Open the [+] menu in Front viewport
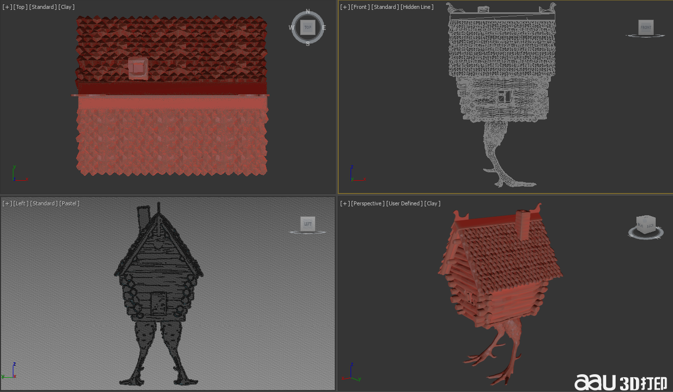This screenshot has height=392, width=673. 345,7
